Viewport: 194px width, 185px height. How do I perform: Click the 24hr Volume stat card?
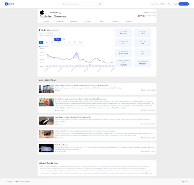(x=123, y=33)
